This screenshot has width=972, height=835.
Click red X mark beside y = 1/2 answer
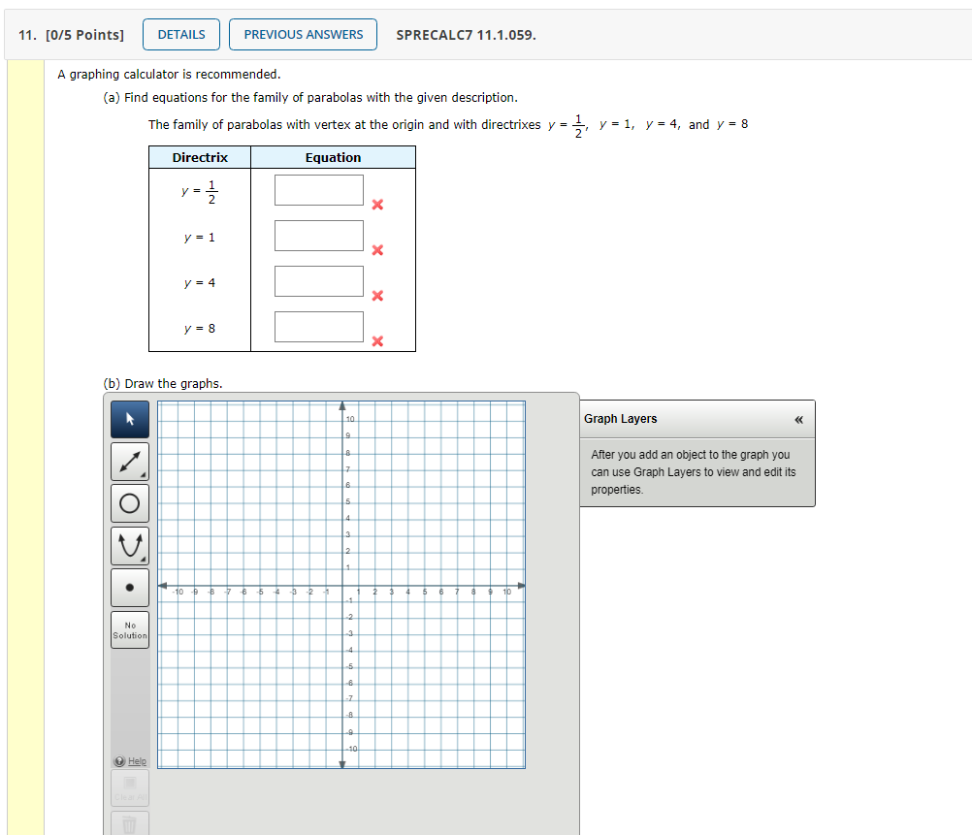coord(377,205)
